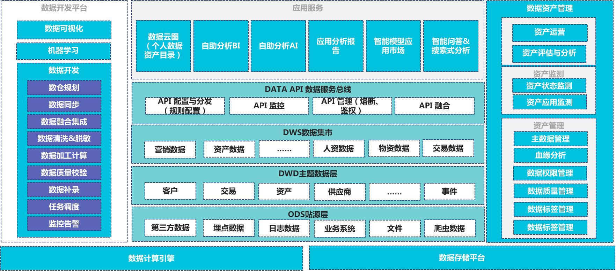
Task: Click the API 监控 box
Action: pyautogui.click(x=269, y=106)
